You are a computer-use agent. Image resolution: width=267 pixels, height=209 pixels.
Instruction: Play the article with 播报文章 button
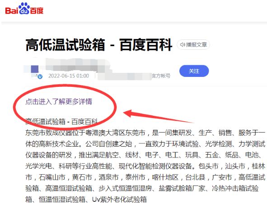click(x=193, y=45)
